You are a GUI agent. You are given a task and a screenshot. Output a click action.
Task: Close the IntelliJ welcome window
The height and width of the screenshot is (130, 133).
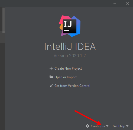[x=128, y=4]
